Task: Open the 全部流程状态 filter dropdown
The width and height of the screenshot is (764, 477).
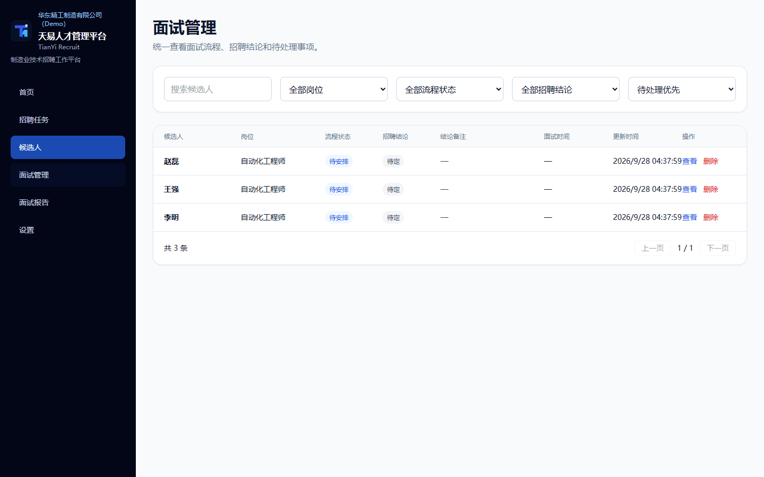Action: [x=450, y=89]
